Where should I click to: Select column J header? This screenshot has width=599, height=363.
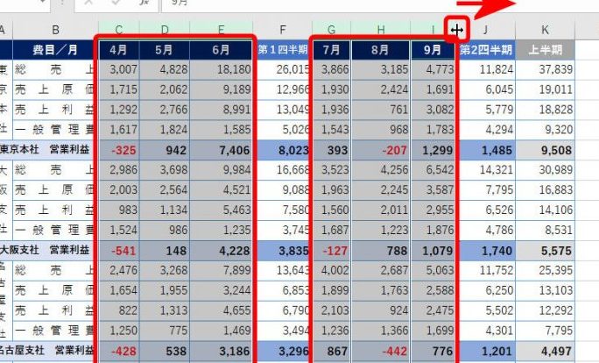pyautogui.click(x=485, y=30)
